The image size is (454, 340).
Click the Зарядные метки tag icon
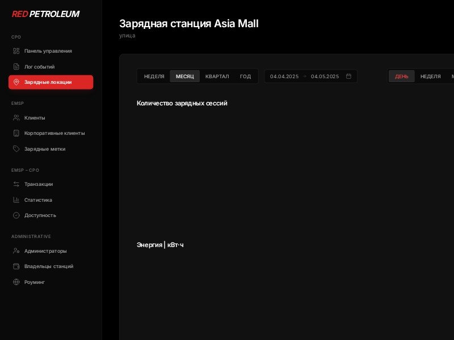[16, 149]
